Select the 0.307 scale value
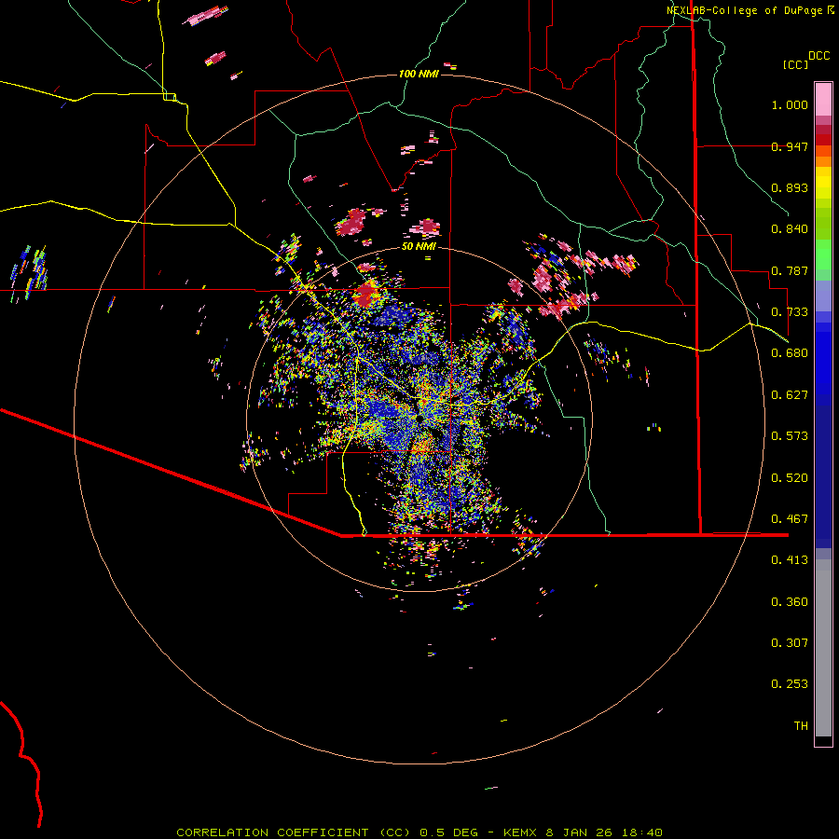 pos(790,643)
